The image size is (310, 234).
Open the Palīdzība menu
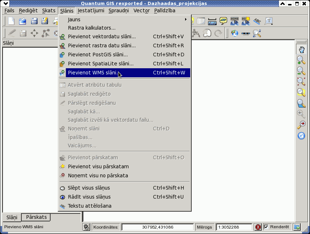165,10
